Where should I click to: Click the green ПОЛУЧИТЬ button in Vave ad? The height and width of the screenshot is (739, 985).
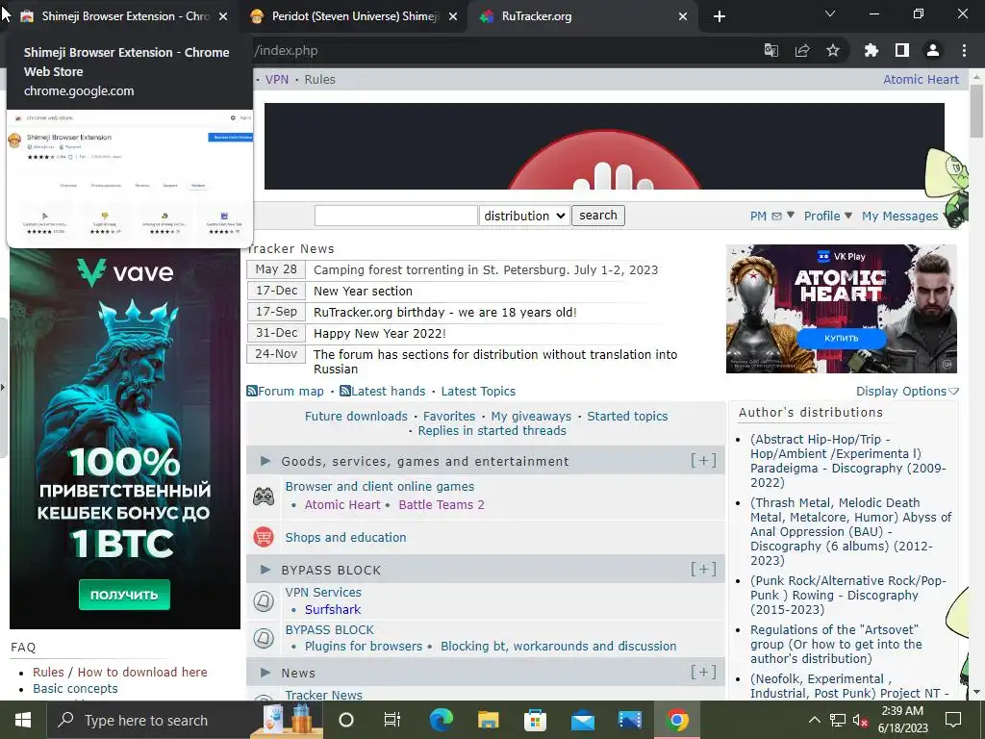tap(124, 595)
